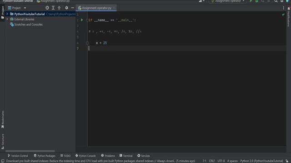Change UTF-8 file encoding
Screen dimensions: 291x163
[x=221, y=161]
